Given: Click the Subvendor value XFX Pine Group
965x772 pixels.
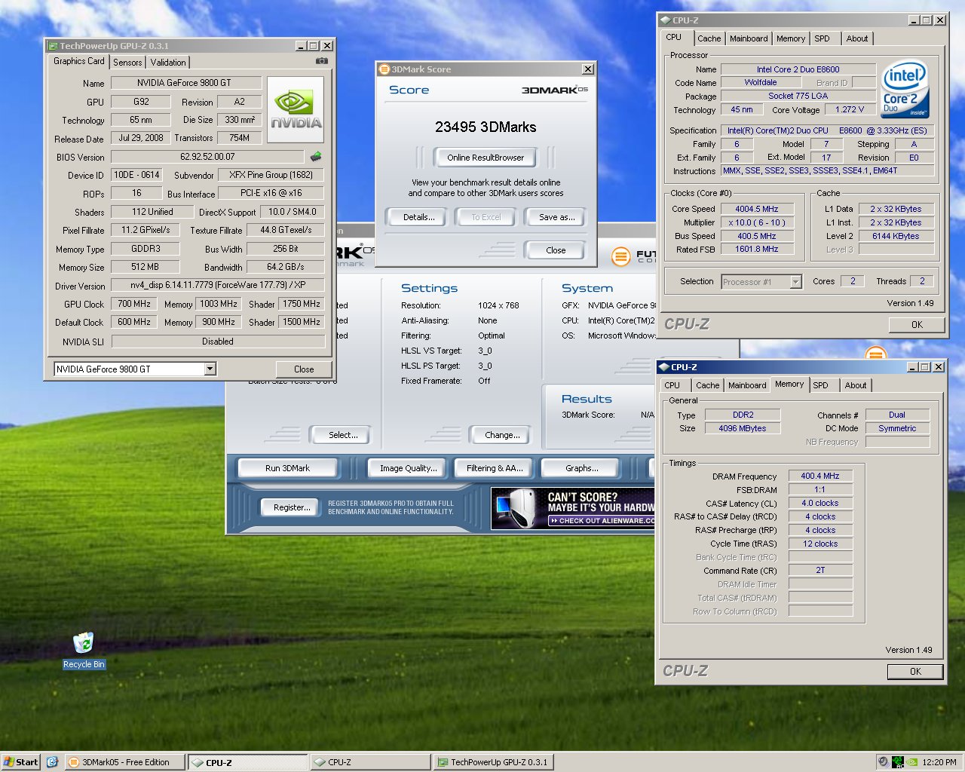Looking at the screenshot, I should (271, 175).
